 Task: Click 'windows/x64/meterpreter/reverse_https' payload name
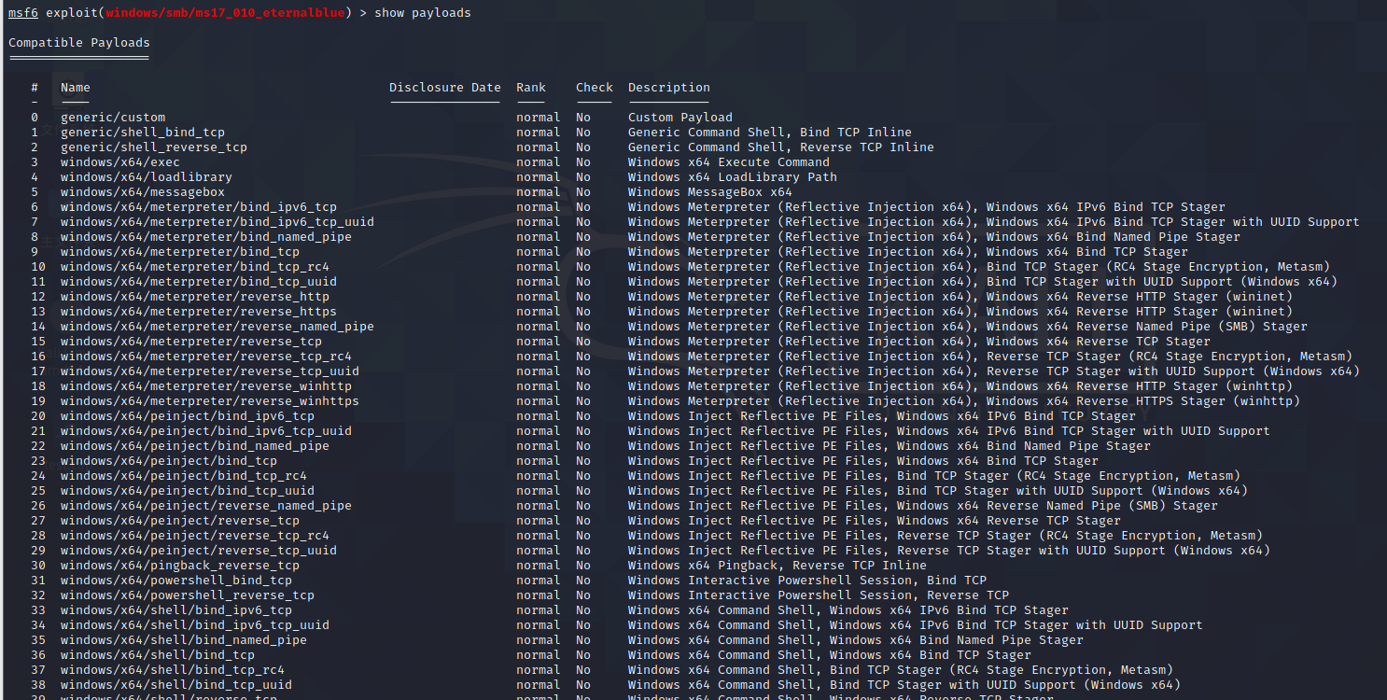199,312
